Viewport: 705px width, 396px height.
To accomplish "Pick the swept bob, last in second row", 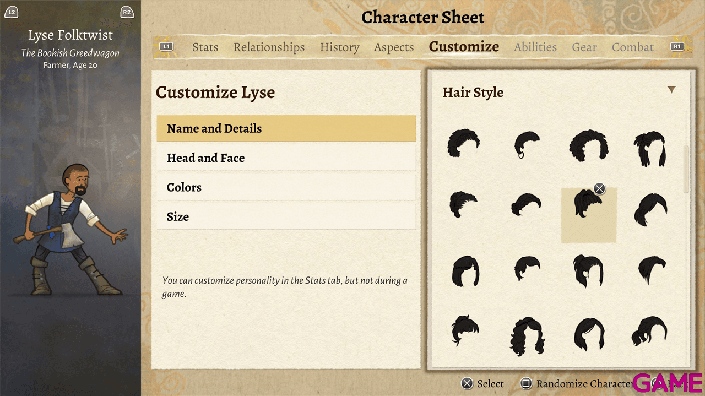I will (650, 210).
